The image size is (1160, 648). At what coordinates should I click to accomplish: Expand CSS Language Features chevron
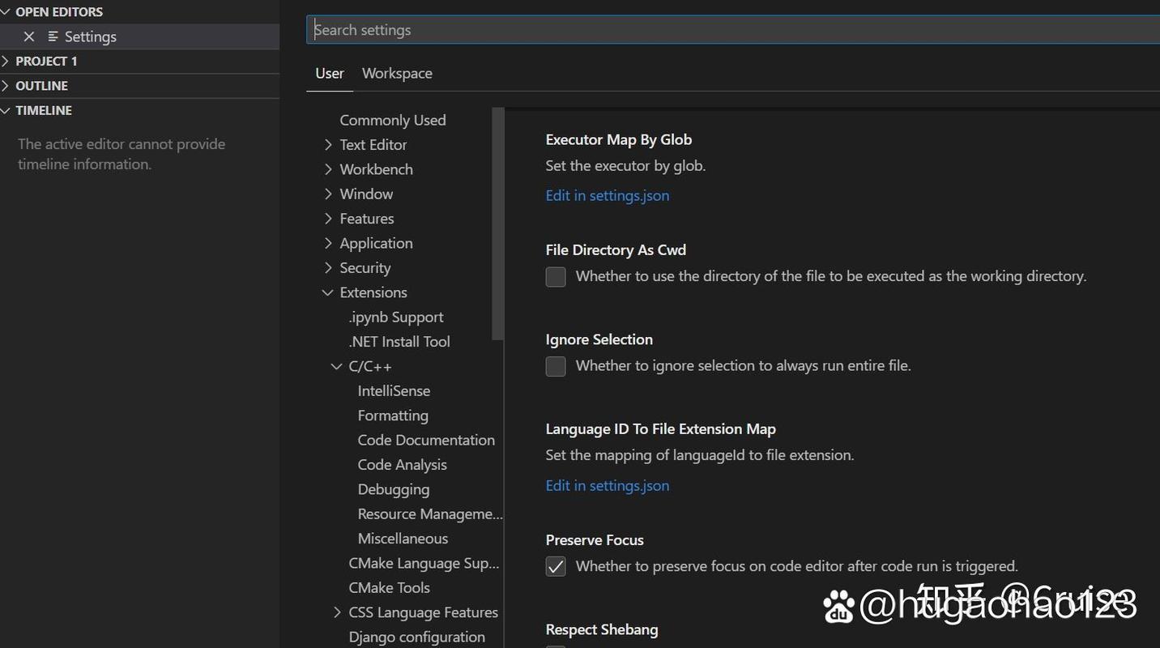point(337,612)
